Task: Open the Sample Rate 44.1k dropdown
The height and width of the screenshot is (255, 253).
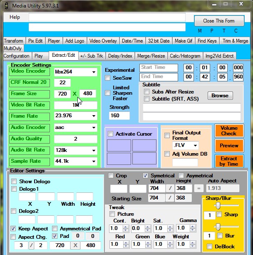Action: pyautogui.click(x=94, y=162)
